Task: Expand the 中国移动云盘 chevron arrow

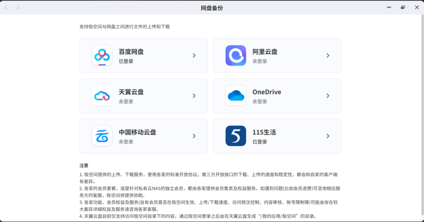Action: (x=194, y=136)
